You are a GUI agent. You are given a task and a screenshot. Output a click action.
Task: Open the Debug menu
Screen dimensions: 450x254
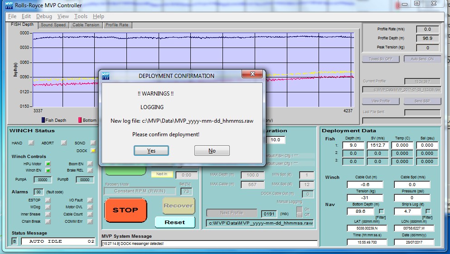[44, 16]
